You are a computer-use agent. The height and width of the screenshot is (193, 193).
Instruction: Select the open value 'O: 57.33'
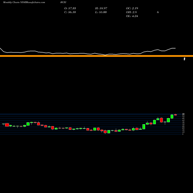(70, 8)
